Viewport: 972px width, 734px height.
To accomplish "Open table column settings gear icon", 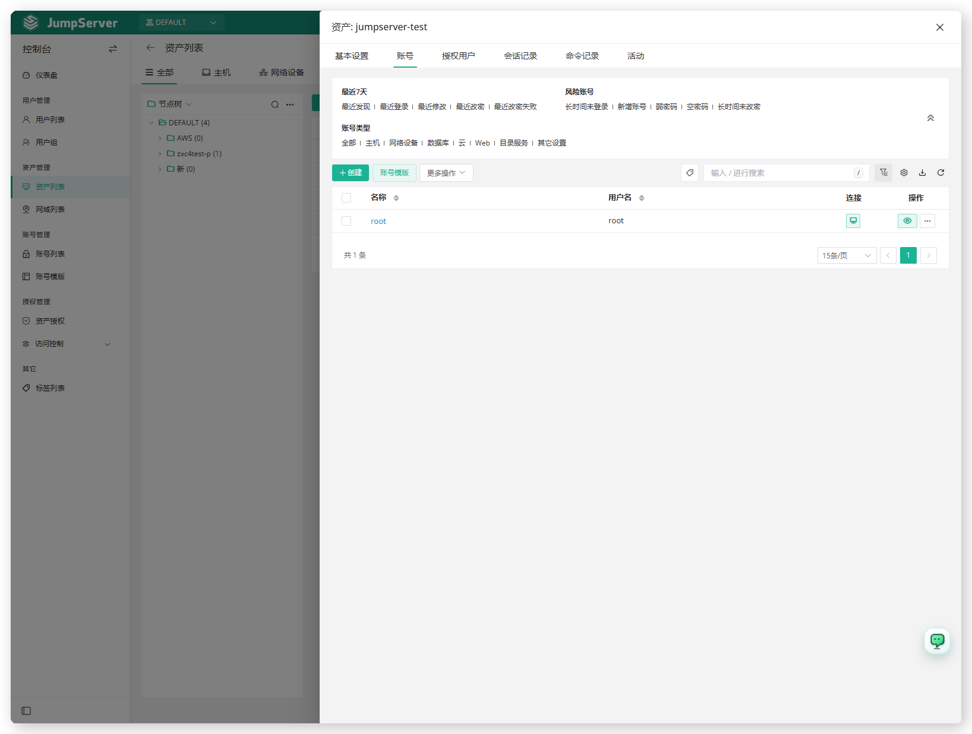I will click(x=904, y=173).
